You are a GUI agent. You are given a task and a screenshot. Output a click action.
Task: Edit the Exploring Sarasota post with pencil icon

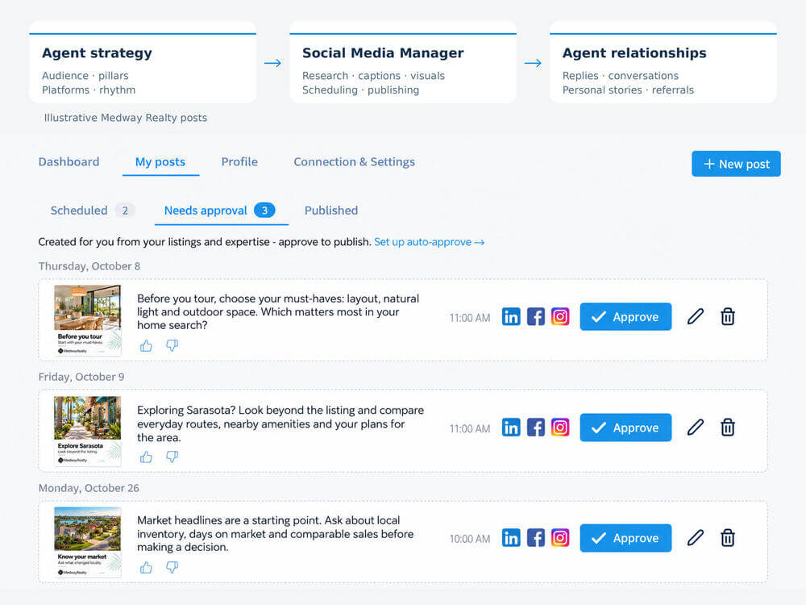(x=696, y=427)
